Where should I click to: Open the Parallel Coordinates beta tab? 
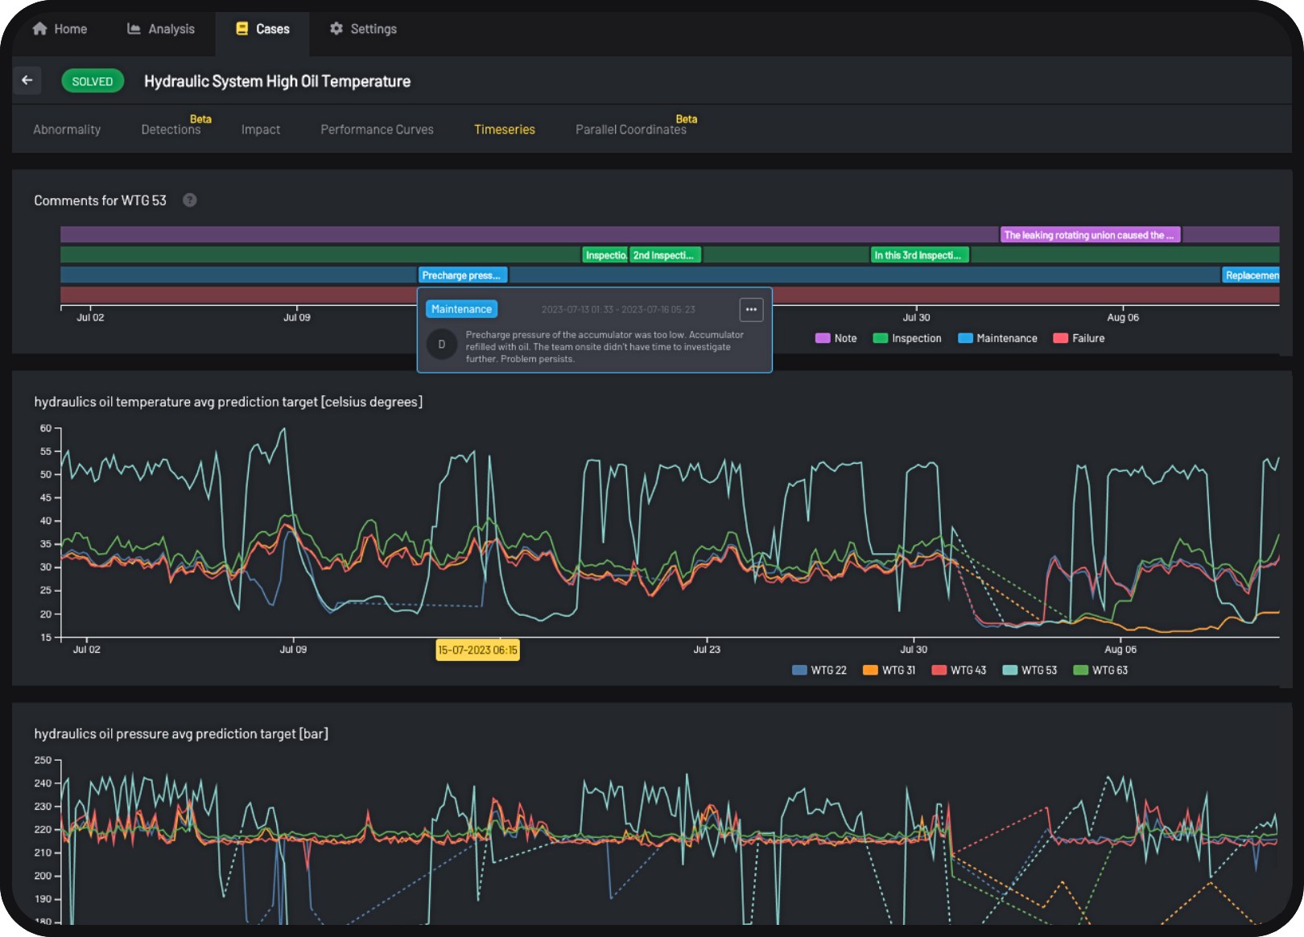click(x=630, y=130)
